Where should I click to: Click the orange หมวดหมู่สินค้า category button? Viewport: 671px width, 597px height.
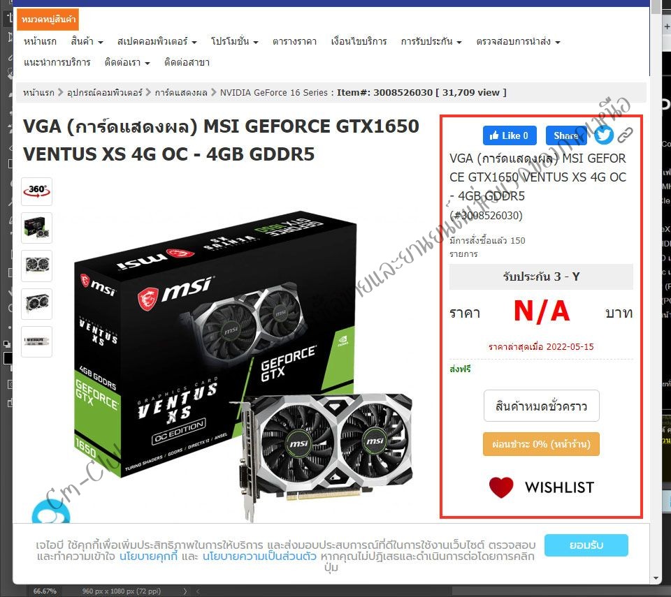click(x=48, y=20)
